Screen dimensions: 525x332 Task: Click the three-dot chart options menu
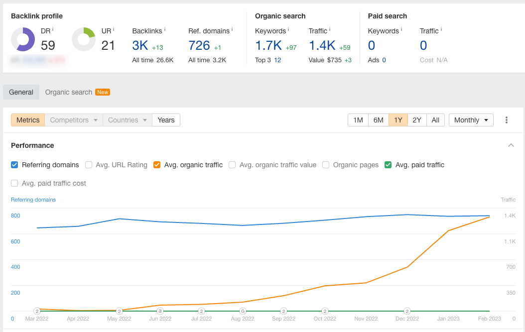point(507,120)
